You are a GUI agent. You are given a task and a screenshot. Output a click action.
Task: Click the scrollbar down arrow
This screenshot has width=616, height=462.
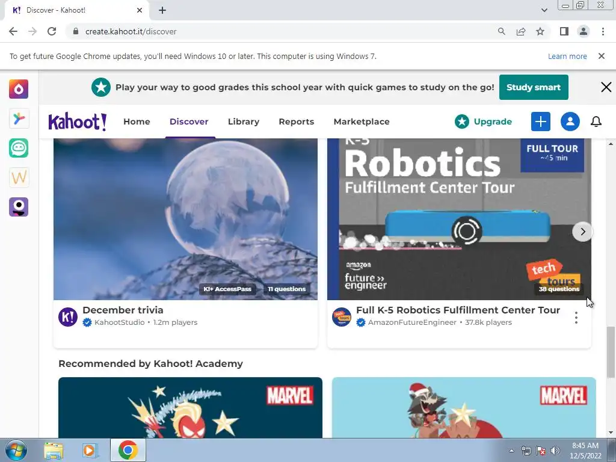click(611, 433)
